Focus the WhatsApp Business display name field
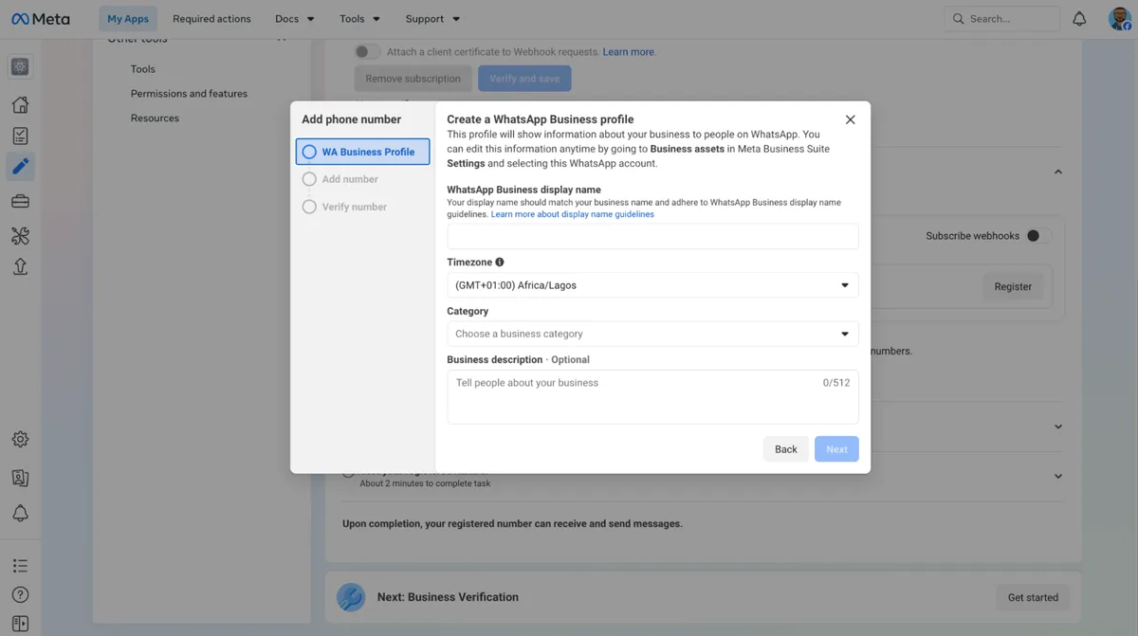This screenshot has height=636, width=1138. (652, 237)
